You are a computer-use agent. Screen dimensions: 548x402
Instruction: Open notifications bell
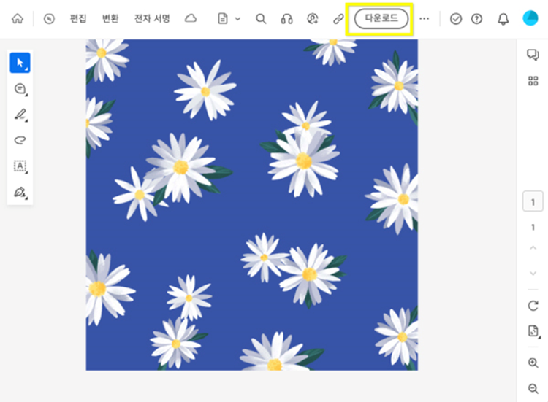503,18
